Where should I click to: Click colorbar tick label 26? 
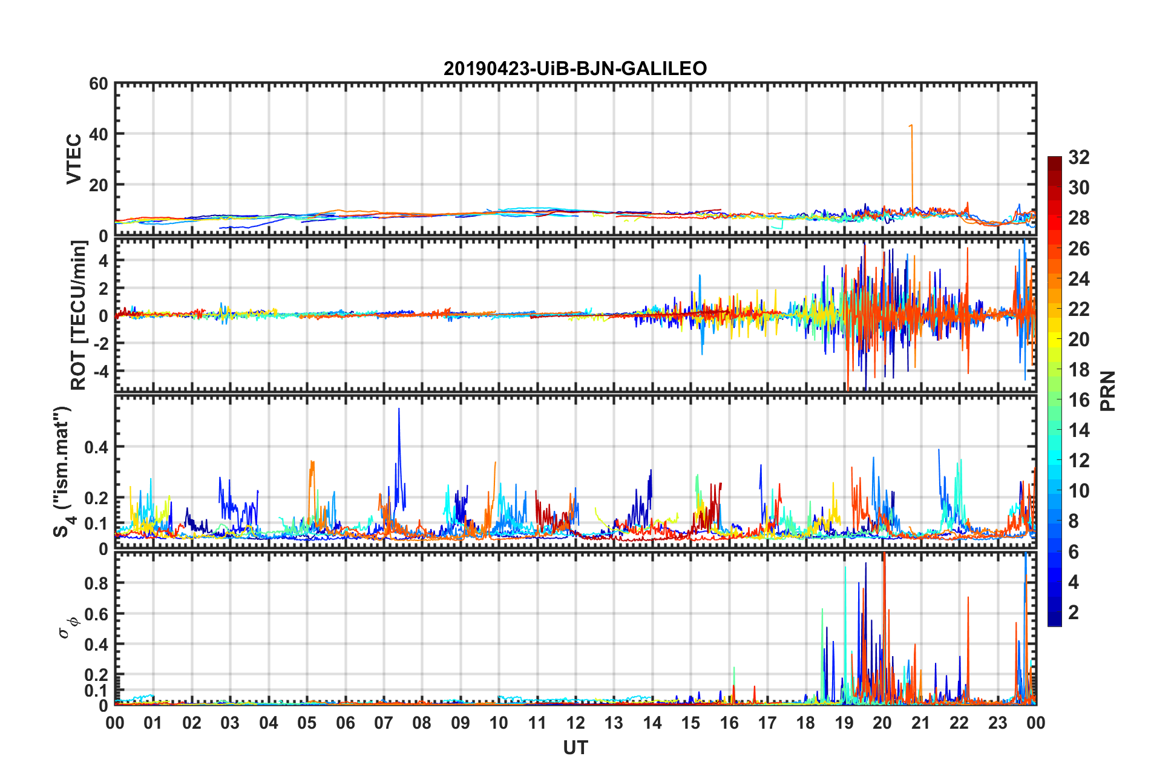tap(1079, 248)
